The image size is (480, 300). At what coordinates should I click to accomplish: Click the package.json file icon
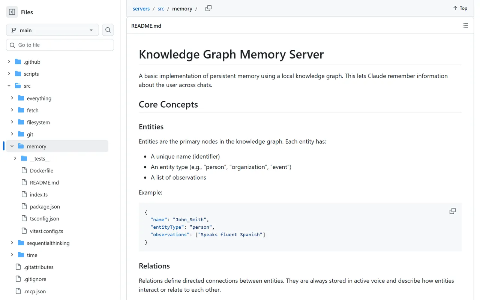pyautogui.click(x=24, y=206)
